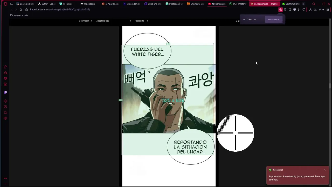Go back to the previous page

tap(11, 10)
